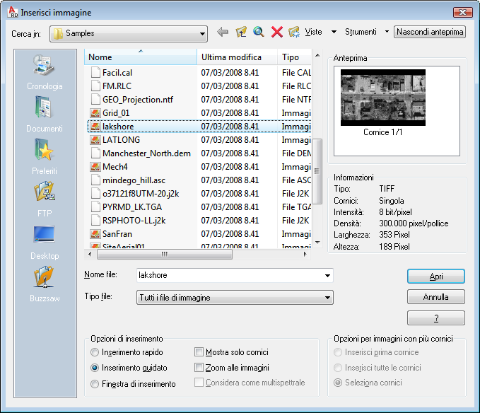Viewport: 480px width, 413px height.
Task: Enable Zoom alle immagini checkbox
Action: tap(199, 367)
